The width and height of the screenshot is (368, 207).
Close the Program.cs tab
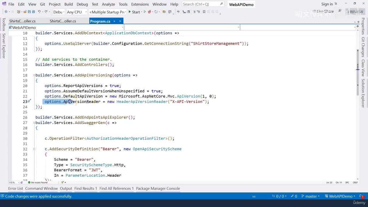pyautogui.click(x=120, y=21)
